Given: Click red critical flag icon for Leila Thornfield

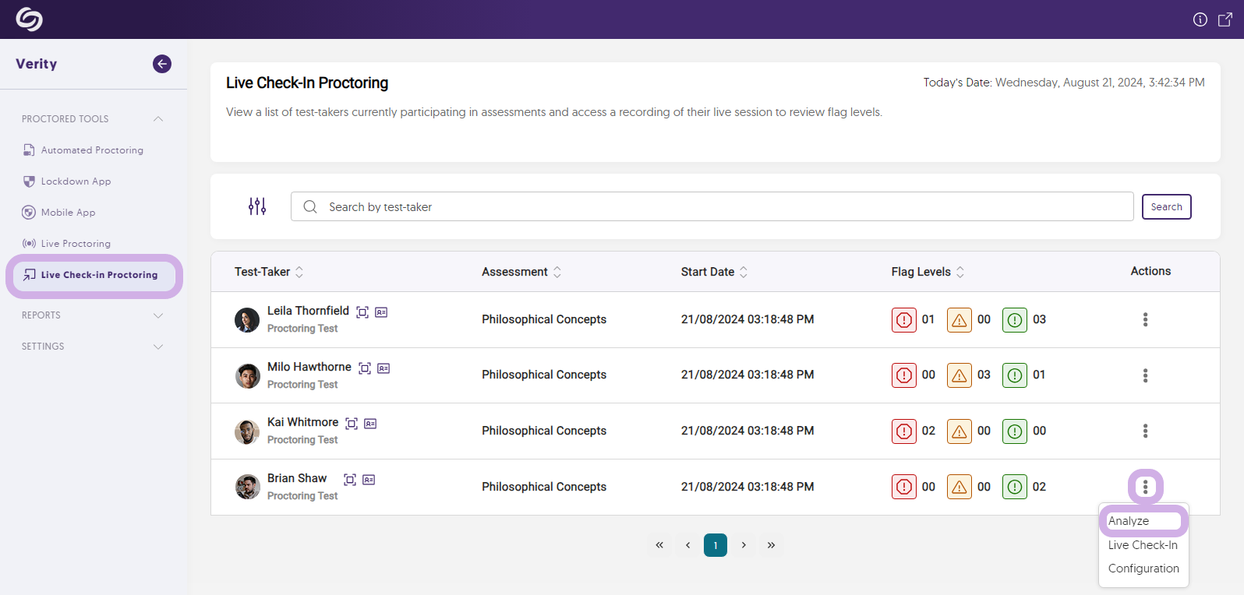Looking at the screenshot, I should (x=904, y=320).
